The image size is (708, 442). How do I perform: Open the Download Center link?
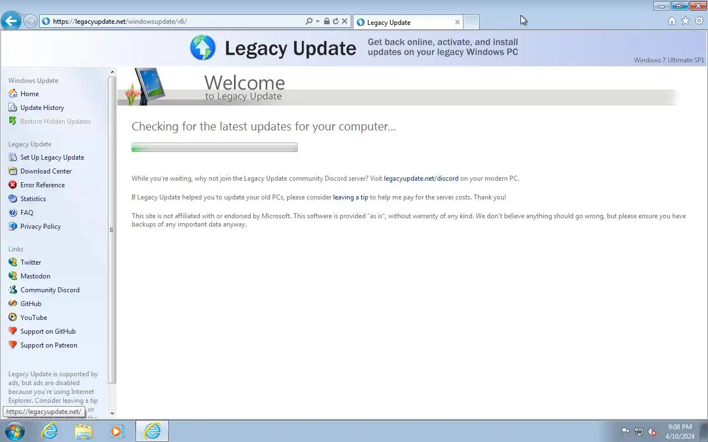(x=46, y=171)
